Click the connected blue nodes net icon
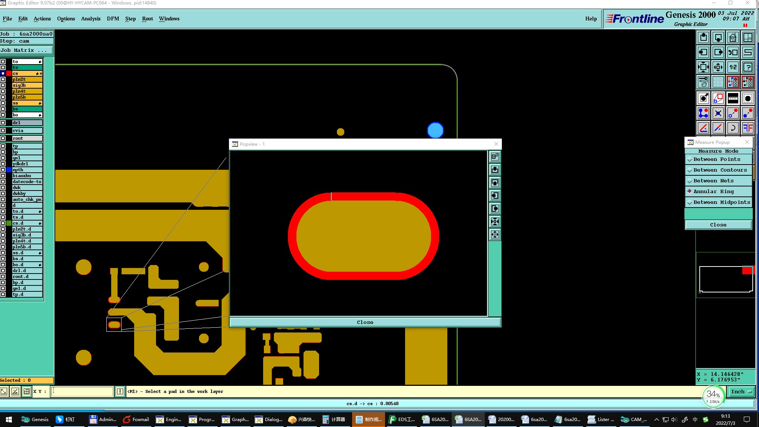 tap(703, 113)
